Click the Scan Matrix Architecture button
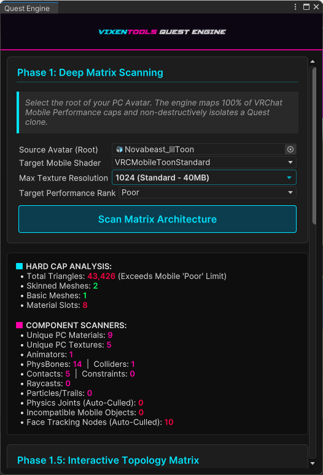Screen dimensions: 323x475 [157, 219]
